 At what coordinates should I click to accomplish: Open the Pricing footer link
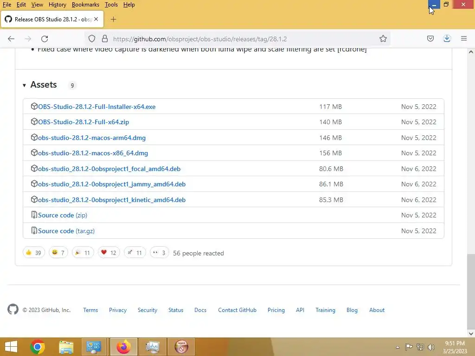276,310
